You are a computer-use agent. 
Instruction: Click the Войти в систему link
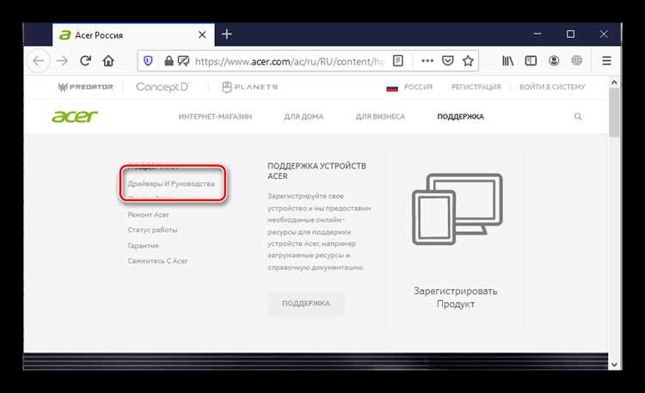pos(552,87)
